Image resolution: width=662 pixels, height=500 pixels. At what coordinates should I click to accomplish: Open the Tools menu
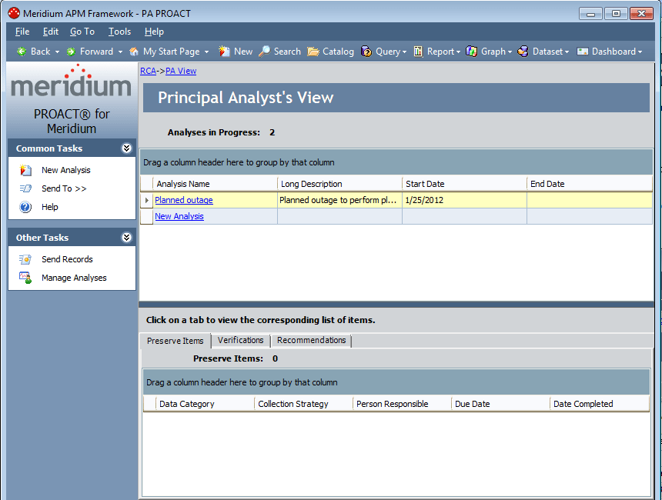tap(119, 32)
